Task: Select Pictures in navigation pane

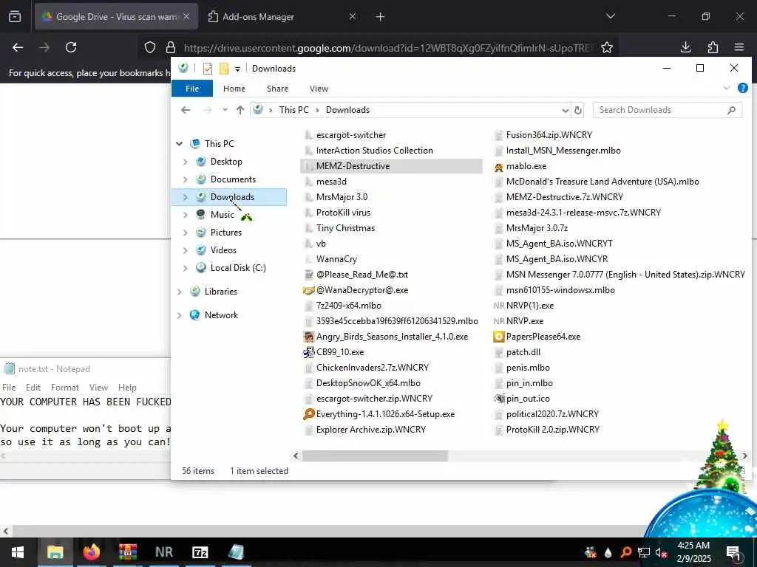Action: (x=226, y=233)
